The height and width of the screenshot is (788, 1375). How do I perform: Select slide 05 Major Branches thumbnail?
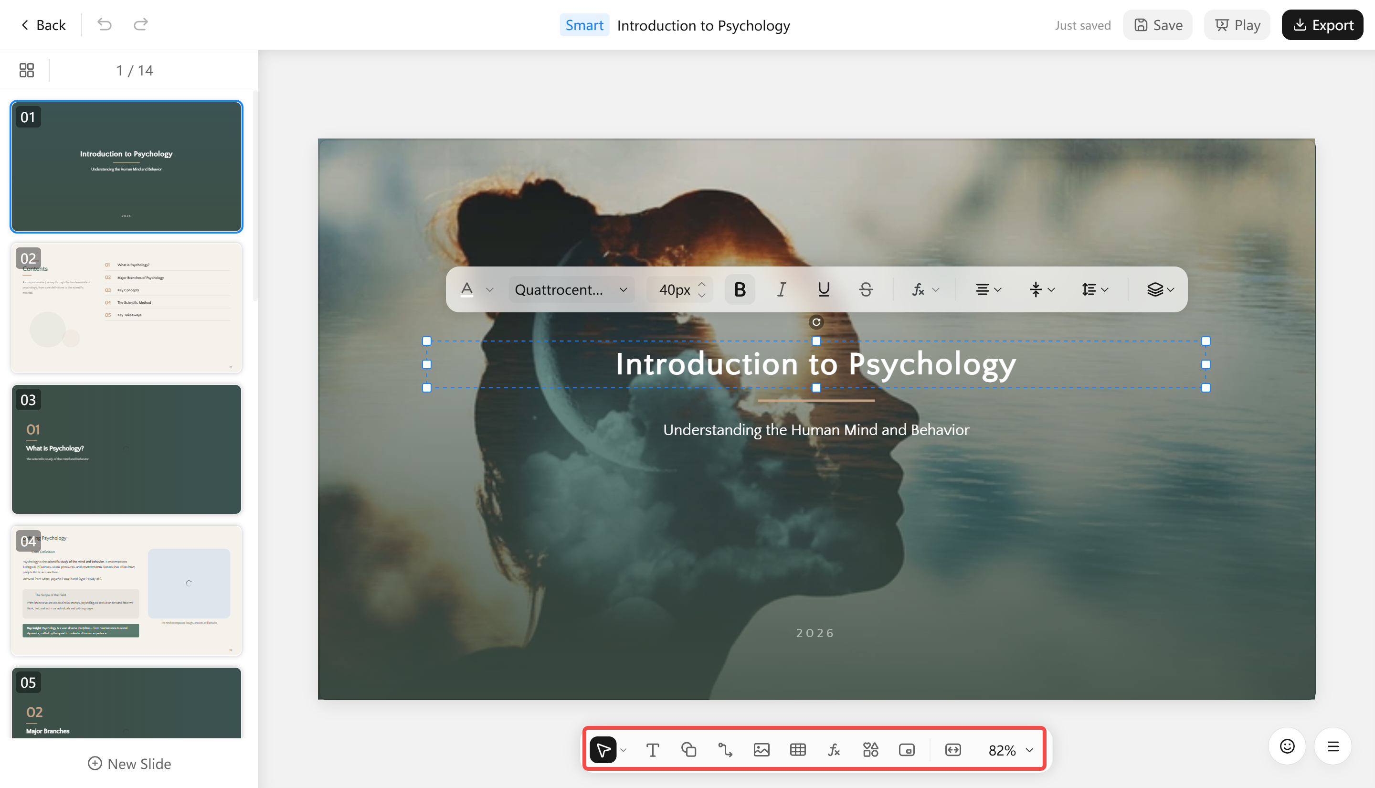(x=127, y=703)
